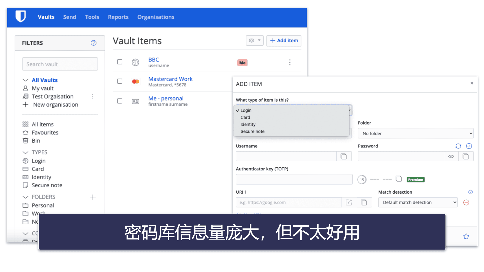Open the Mastercard Work vault item
Screen dimensions: 484x272
pos(170,79)
